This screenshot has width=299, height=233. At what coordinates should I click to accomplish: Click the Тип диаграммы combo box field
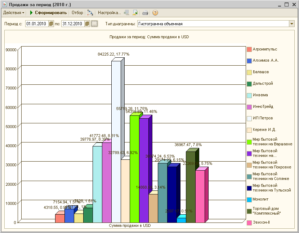213,24
